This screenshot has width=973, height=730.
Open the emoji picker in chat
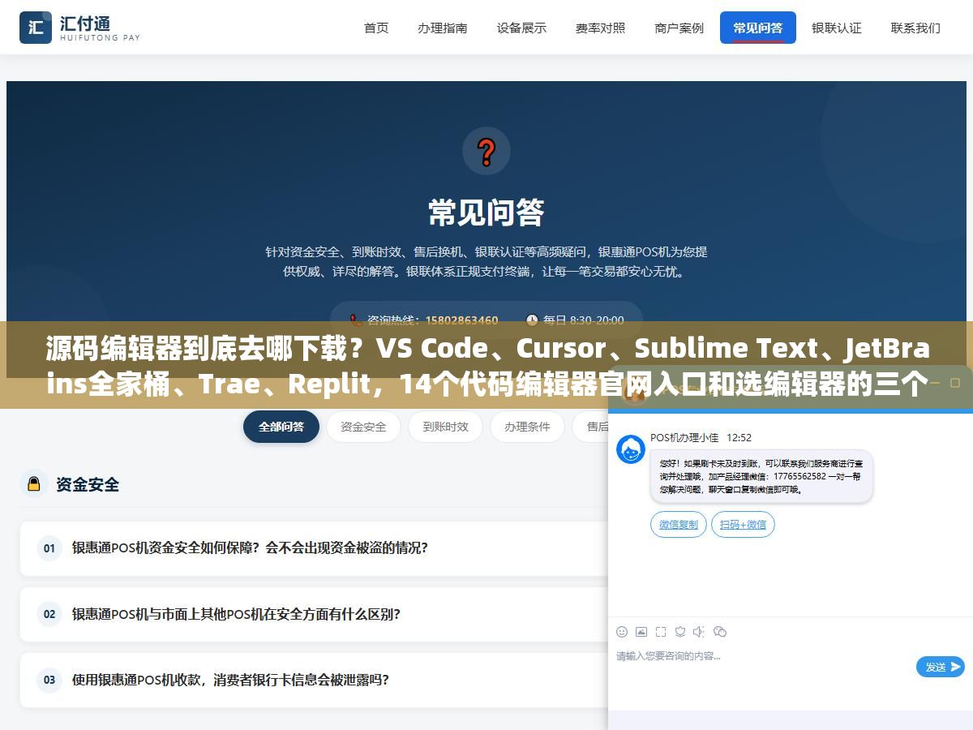pos(622,632)
